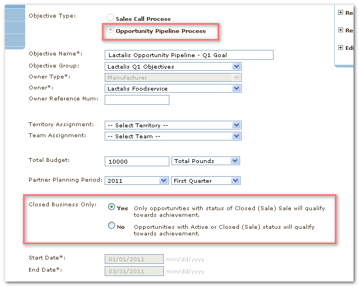Open the Objective Group dropdown
The height and width of the screenshot is (287, 359).
click(173, 66)
